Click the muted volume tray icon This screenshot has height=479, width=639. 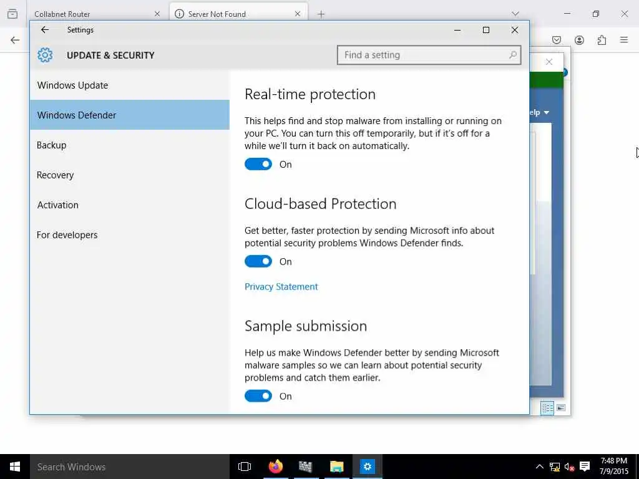click(569, 467)
